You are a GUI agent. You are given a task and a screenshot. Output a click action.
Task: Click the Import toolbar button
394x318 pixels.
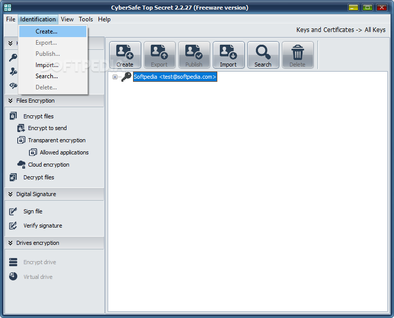(x=228, y=55)
